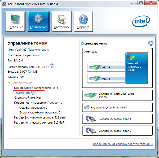Viewport: 159px width, 158px height.
Task: Click Проверить link to verify volume
Action: (x=55, y=103)
